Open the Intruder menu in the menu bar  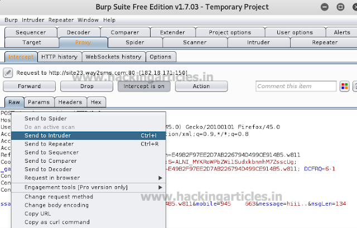click(x=33, y=20)
